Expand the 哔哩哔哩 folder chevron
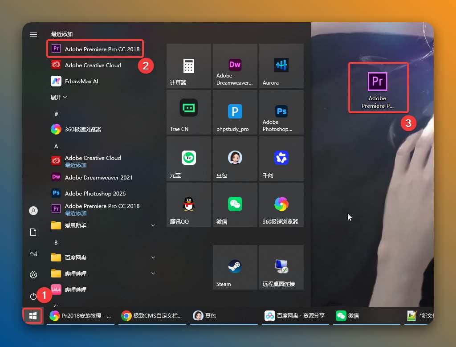 (153, 274)
